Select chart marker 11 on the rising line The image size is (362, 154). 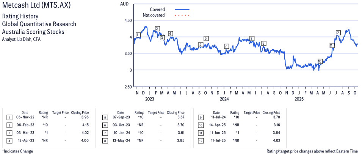[x=332, y=45]
